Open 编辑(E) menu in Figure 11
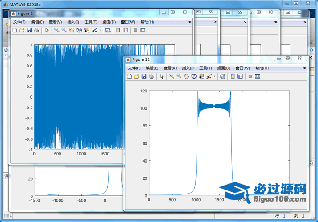The image size is (318, 222). (152, 68)
